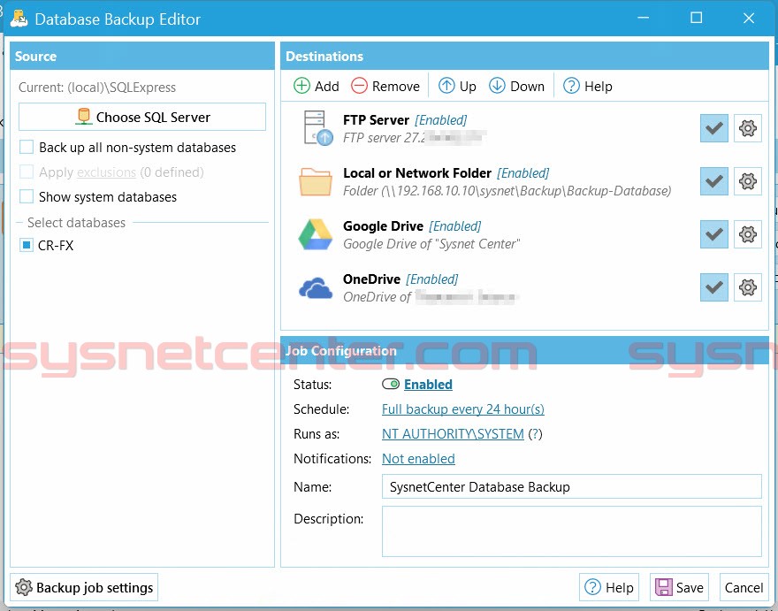Open settings gear for Google Drive destination
Image resolution: width=778 pixels, height=611 pixels.
(x=748, y=234)
